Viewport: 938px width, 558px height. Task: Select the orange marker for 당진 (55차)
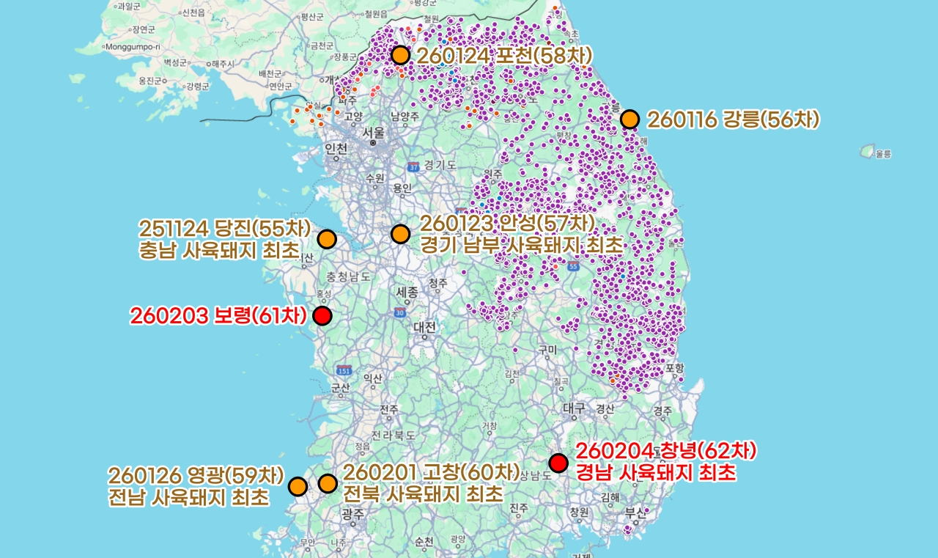(x=327, y=238)
